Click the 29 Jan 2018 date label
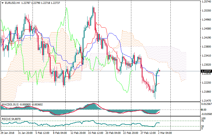 pyautogui.click(x=8, y=133)
